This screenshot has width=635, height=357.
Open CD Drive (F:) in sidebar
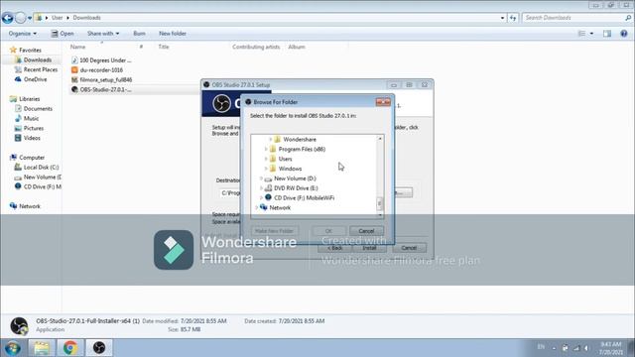click(42, 186)
